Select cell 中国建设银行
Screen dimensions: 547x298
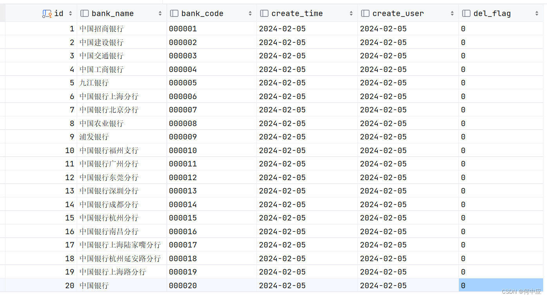coord(122,42)
